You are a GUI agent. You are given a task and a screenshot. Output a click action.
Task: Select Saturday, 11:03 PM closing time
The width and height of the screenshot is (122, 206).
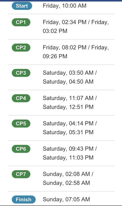(68, 158)
